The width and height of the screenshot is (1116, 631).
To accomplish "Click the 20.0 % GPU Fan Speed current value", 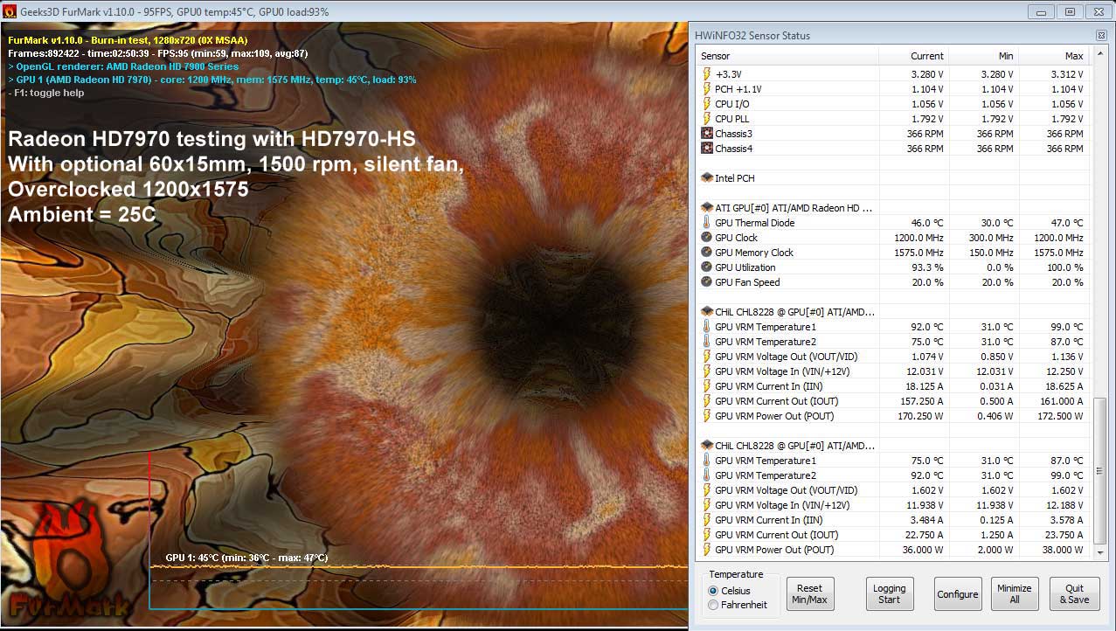I will [x=927, y=282].
